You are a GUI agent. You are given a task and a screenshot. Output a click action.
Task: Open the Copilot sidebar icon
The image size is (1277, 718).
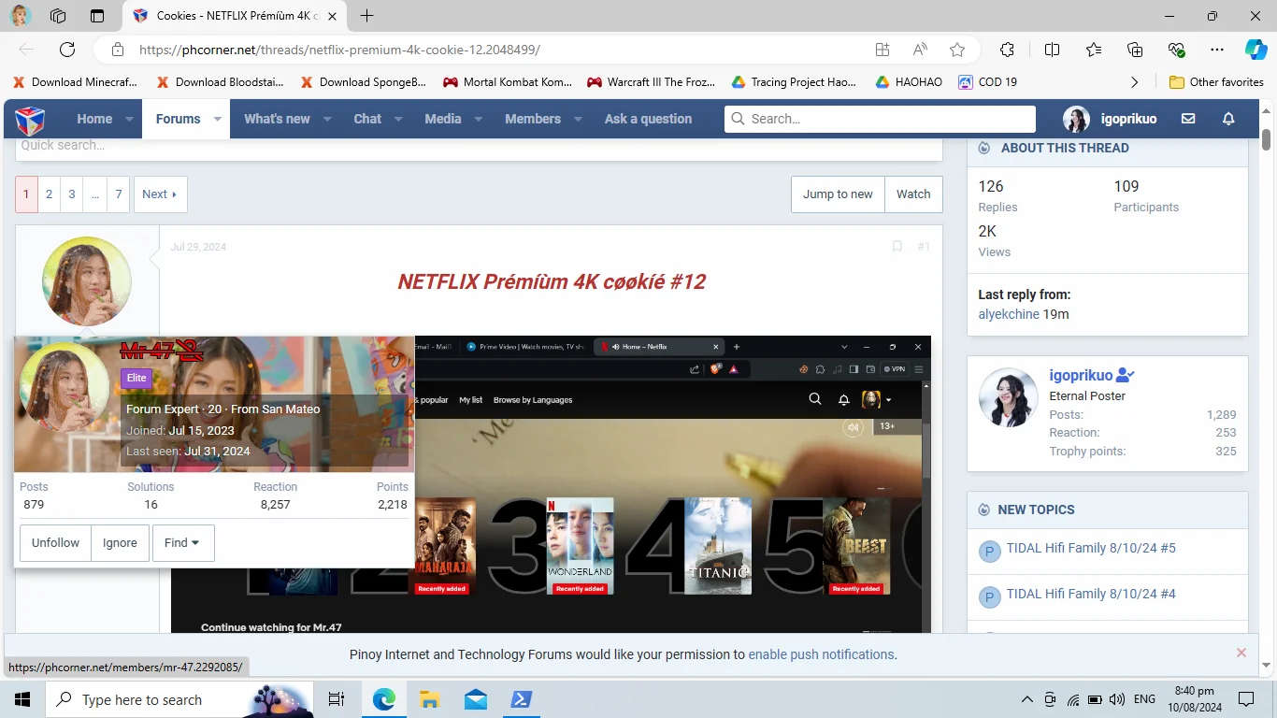point(1256,50)
